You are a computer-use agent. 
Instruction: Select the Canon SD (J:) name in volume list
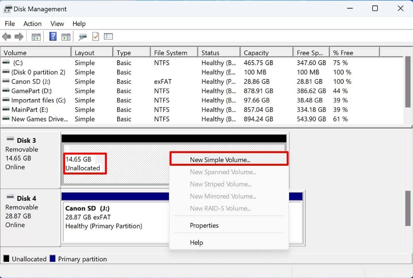pos(31,82)
